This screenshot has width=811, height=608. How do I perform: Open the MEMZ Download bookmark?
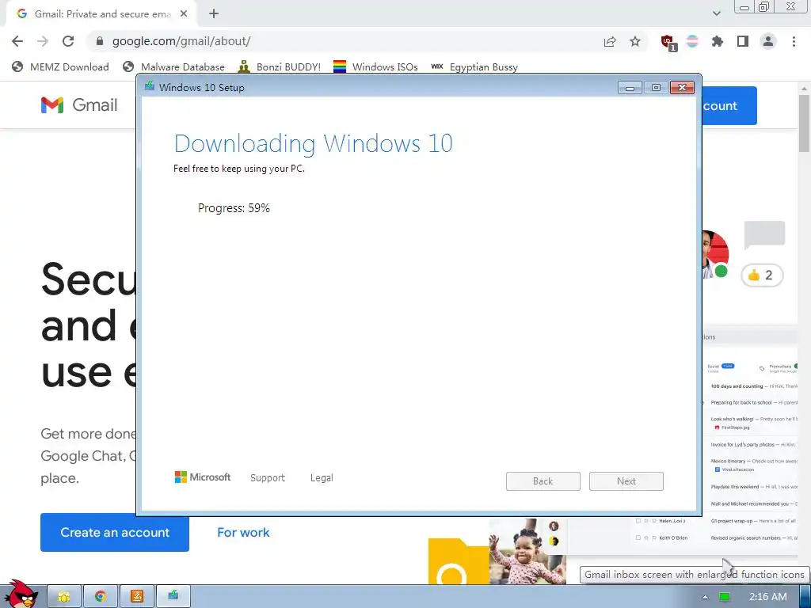[x=60, y=66]
